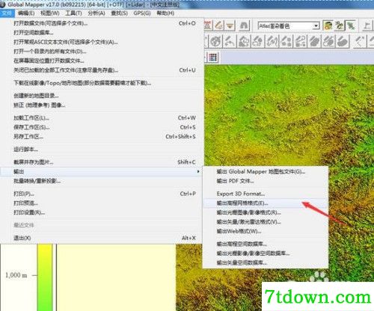Image resolution: width=374 pixels, height=311 pixels.
Task: Select 输出 Global Mapper 地图包文件(G) item
Action: (x=266, y=172)
